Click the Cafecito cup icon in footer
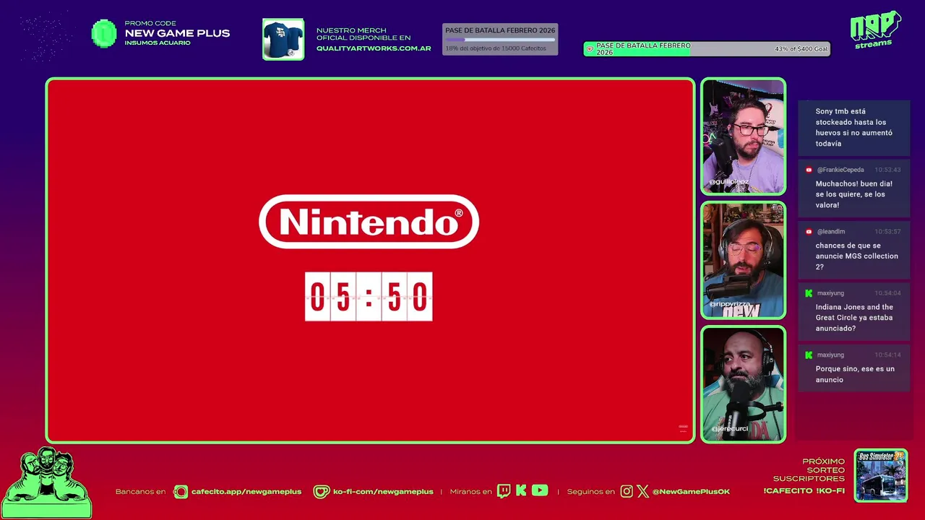The height and width of the screenshot is (520, 925). tap(181, 492)
